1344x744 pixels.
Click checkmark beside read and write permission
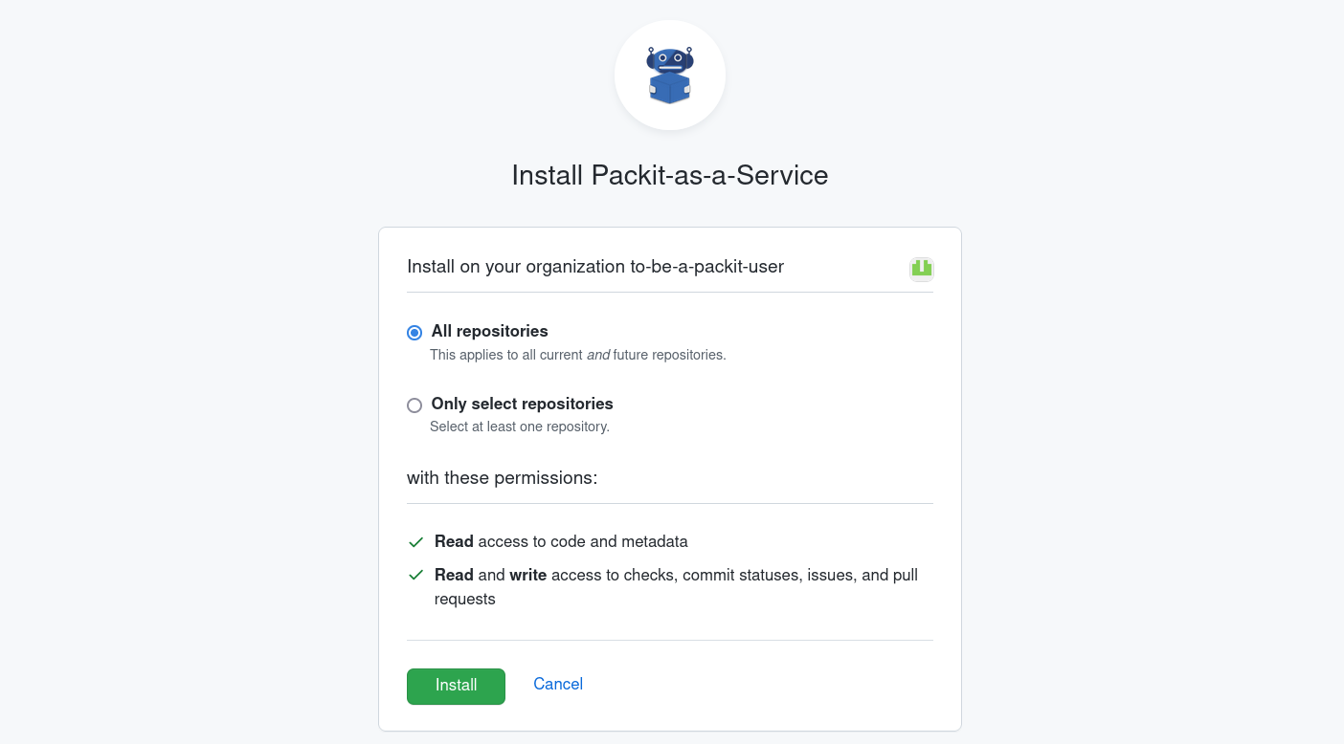click(x=415, y=576)
